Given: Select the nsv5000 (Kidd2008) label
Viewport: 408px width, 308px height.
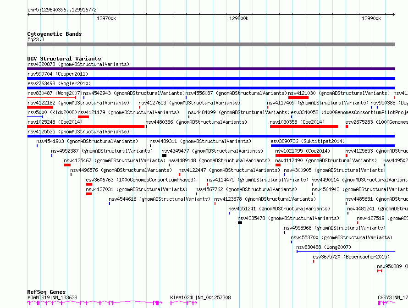Looking at the screenshot, I should click(x=52, y=112).
